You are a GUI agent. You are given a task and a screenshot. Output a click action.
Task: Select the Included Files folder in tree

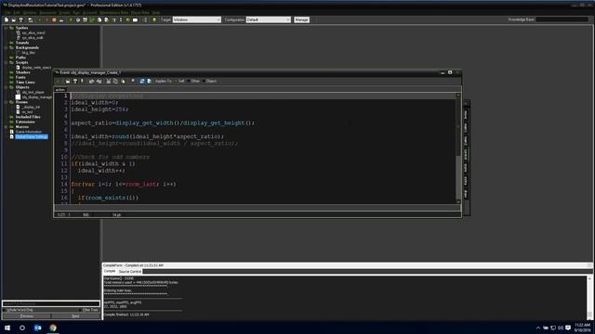coord(28,117)
